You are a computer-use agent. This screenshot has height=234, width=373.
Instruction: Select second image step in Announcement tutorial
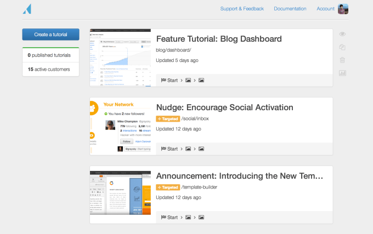click(201, 218)
